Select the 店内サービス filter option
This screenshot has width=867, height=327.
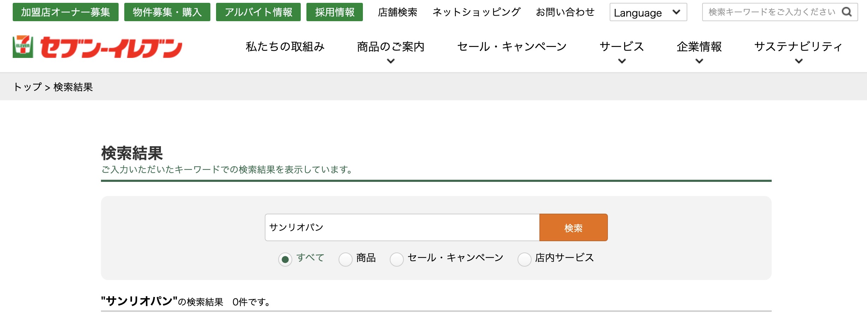[x=525, y=259]
